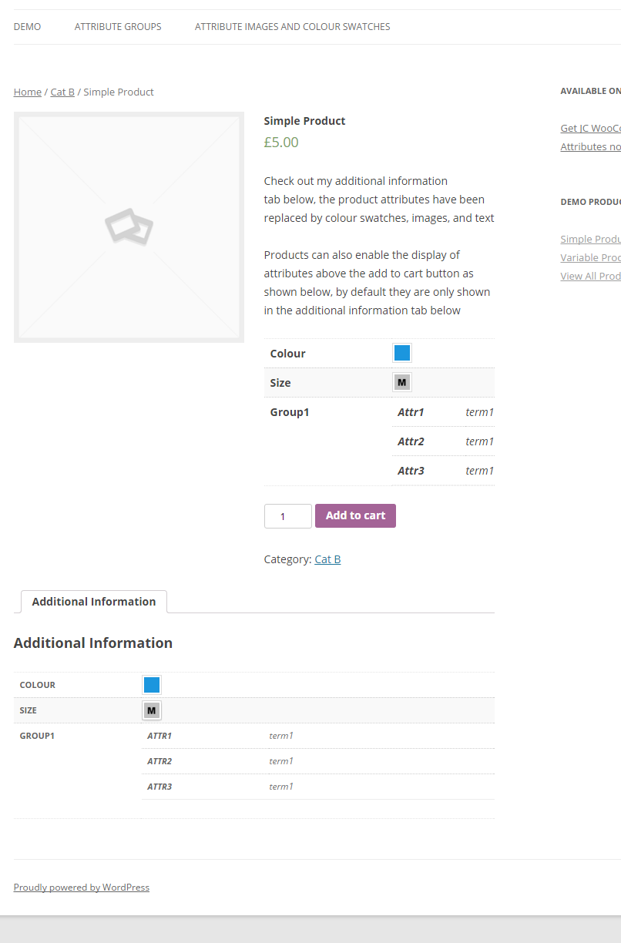
Task: Open Proudly powered by WordPress link
Action: click(x=82, y=888)
